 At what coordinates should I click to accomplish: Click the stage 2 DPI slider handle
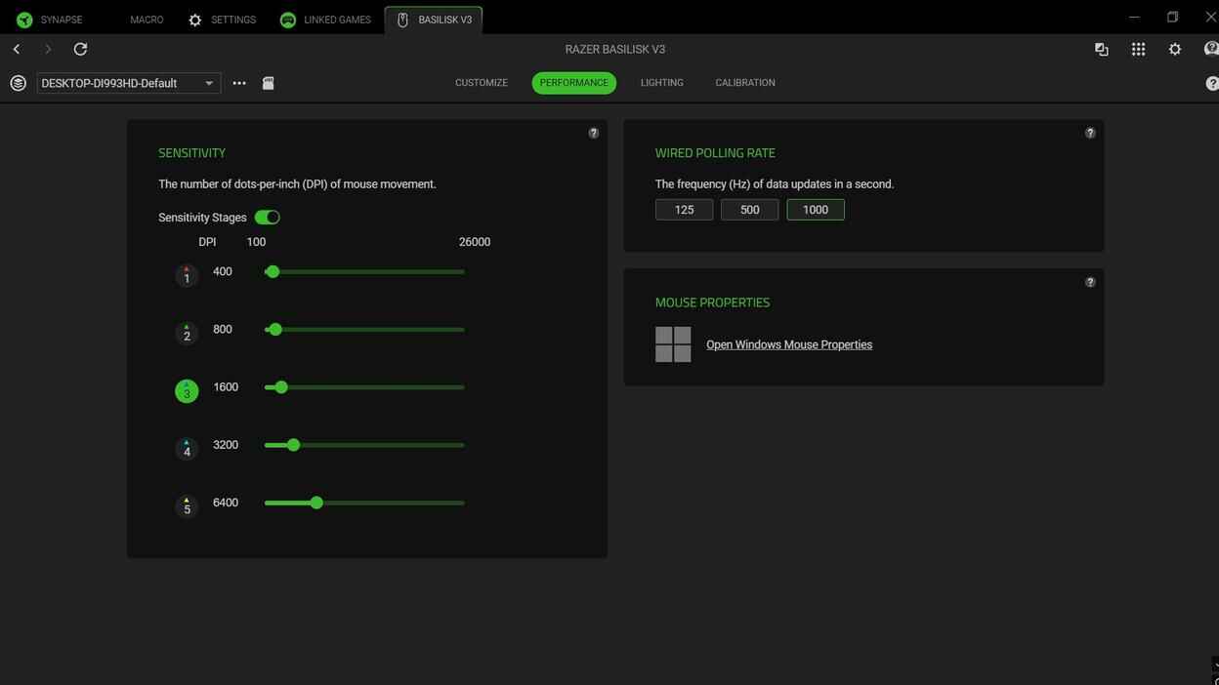[x=275, y=330]
